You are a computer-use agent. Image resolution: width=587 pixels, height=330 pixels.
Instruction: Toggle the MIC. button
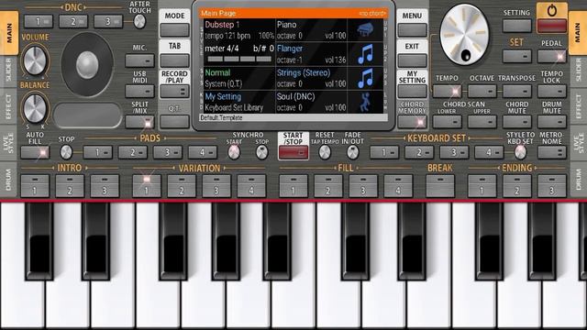click(139, 60)
